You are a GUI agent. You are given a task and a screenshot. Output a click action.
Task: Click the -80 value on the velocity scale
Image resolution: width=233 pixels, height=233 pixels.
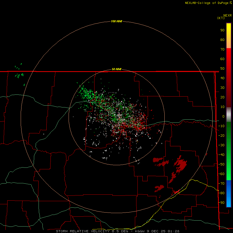click(x=221, y=193)
